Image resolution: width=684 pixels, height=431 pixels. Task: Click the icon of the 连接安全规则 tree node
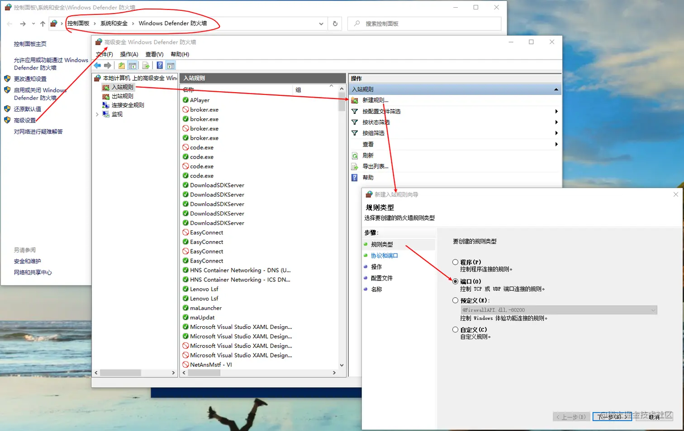106,105
